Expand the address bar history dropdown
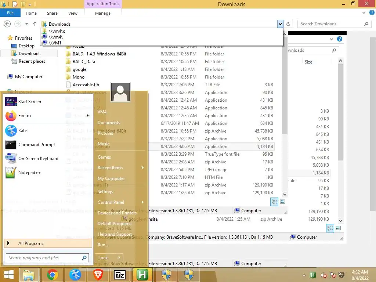This screenshot has width=376, height=282. 280,24
